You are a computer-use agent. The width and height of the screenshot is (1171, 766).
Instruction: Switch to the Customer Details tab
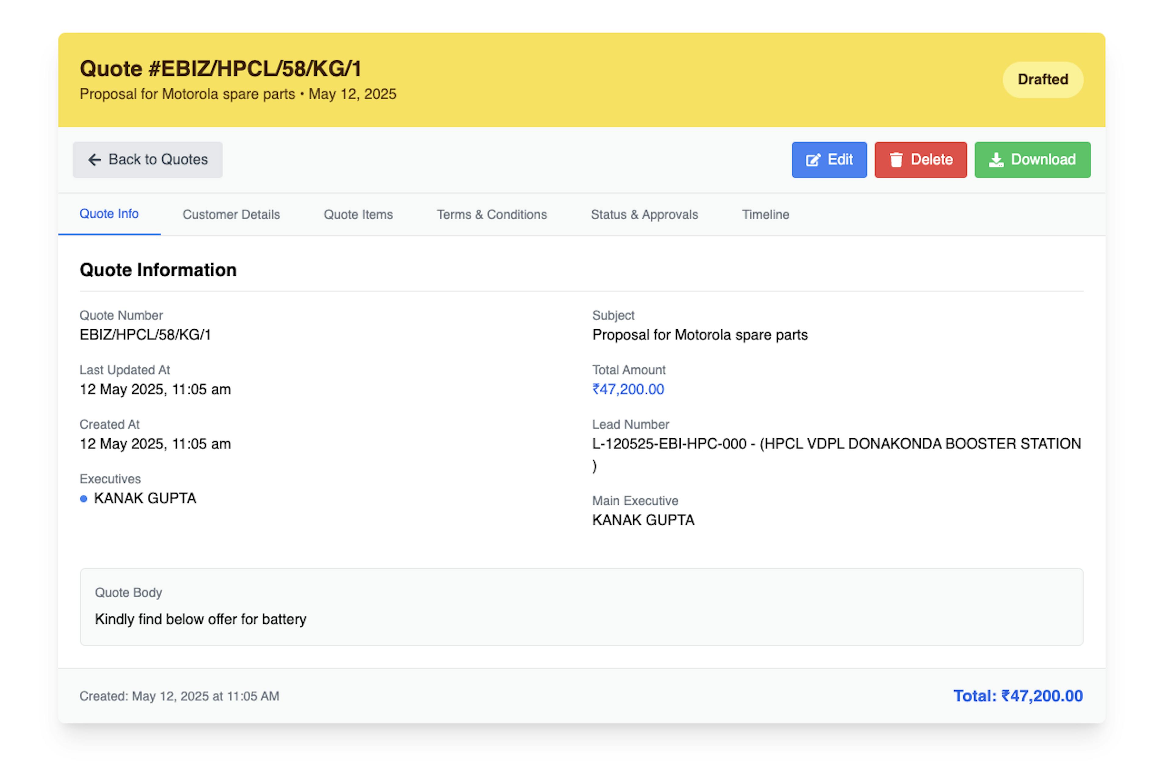point(231,214)
